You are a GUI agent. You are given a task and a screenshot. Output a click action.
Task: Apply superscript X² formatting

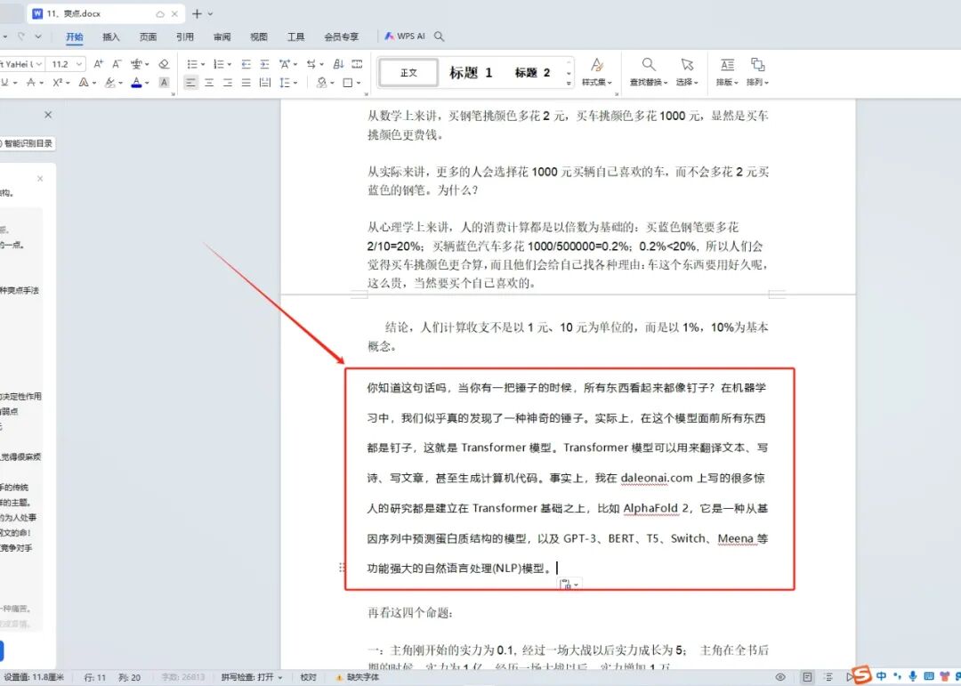[58, 82]
